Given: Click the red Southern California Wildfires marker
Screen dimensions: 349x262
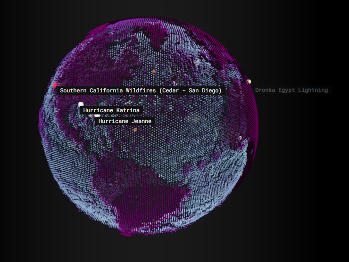Looking at the screenshot, I should pyautogui.click(x=55, y=85).
